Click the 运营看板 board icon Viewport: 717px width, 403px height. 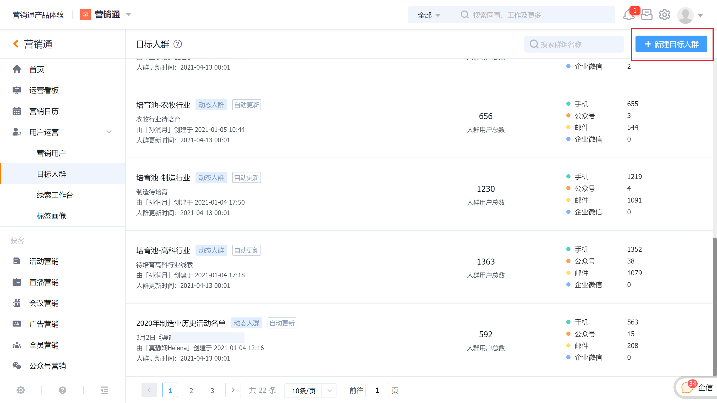pos(17,90)
